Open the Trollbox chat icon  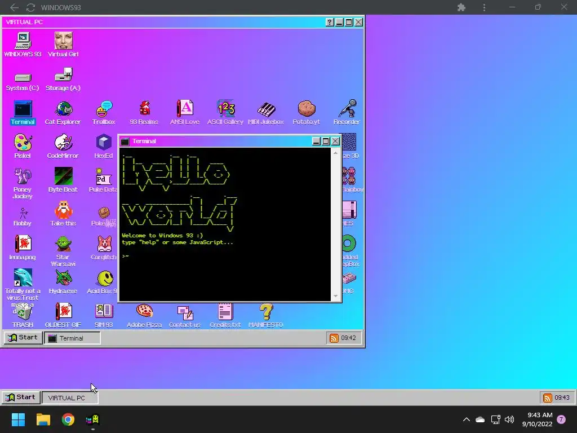tap(104, 113)
